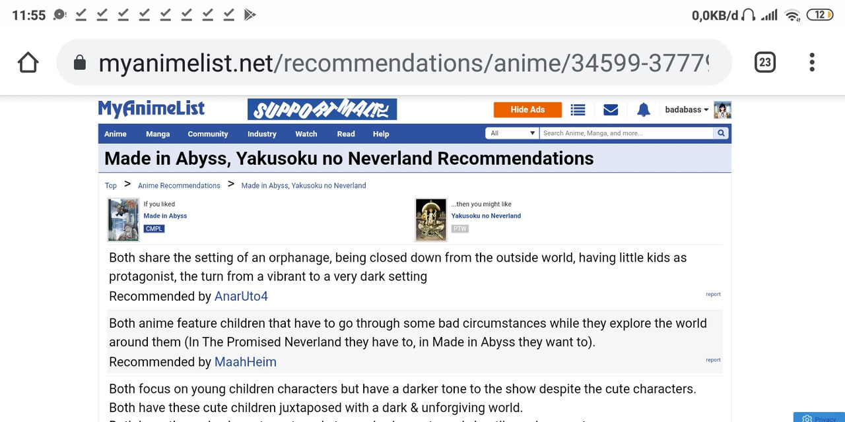Image resolution: width=845 pixels, height=422 pixels.
Task: Run search using the magnifier icon
Action: pyautogui.click(x=720, y=133)
